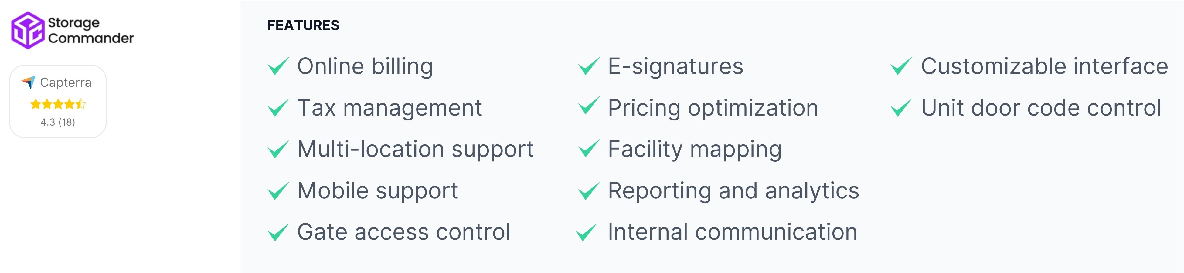Select the Multi-location support feature text

(x=415, y=149)
